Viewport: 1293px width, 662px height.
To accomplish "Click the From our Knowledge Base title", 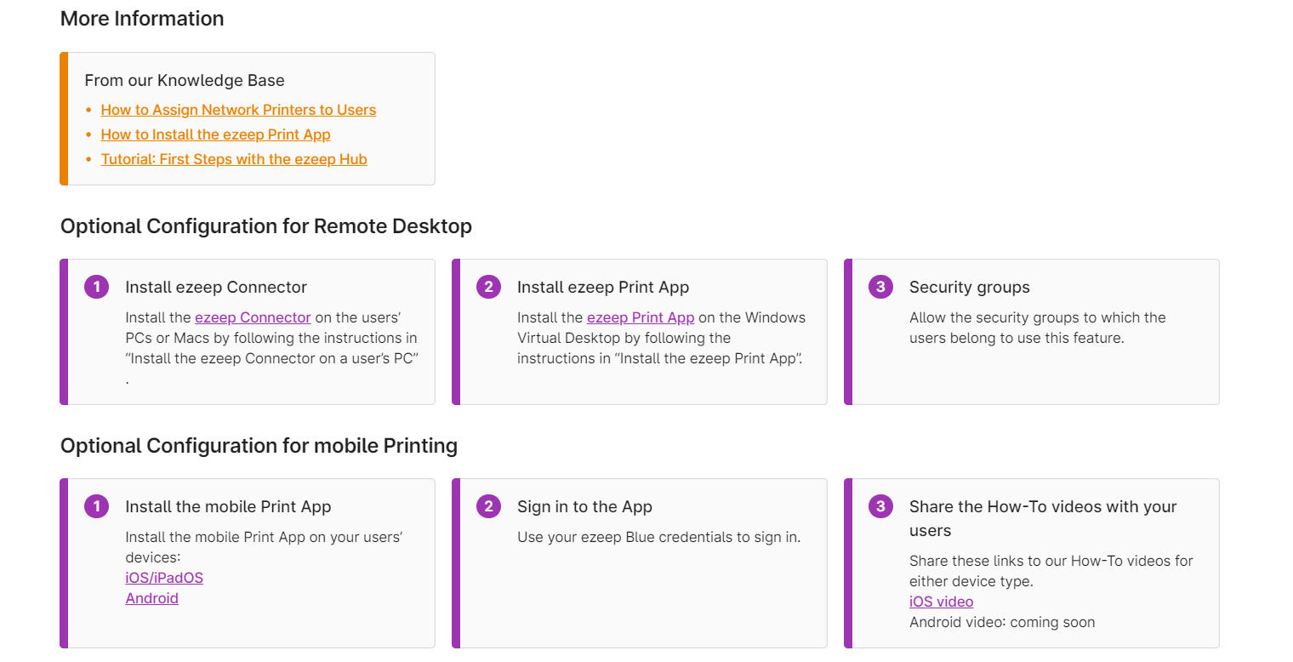I will pyautogui.click(x=185, y=81).
